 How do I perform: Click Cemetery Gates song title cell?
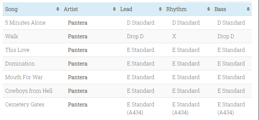coord(25,104)
